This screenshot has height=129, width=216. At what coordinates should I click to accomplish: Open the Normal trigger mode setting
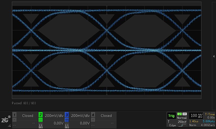tap(182, 118)
